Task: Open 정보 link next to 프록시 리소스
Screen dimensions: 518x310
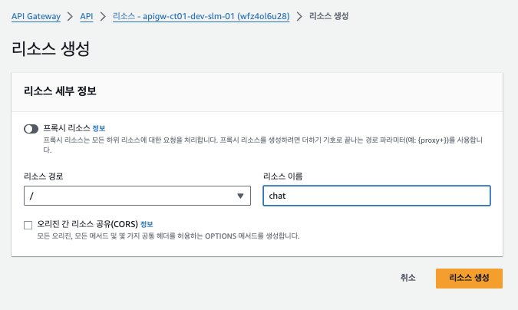Action: click(x=99, y=128)
